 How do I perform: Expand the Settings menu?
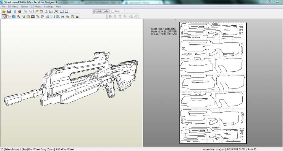[x=48, y=6]
